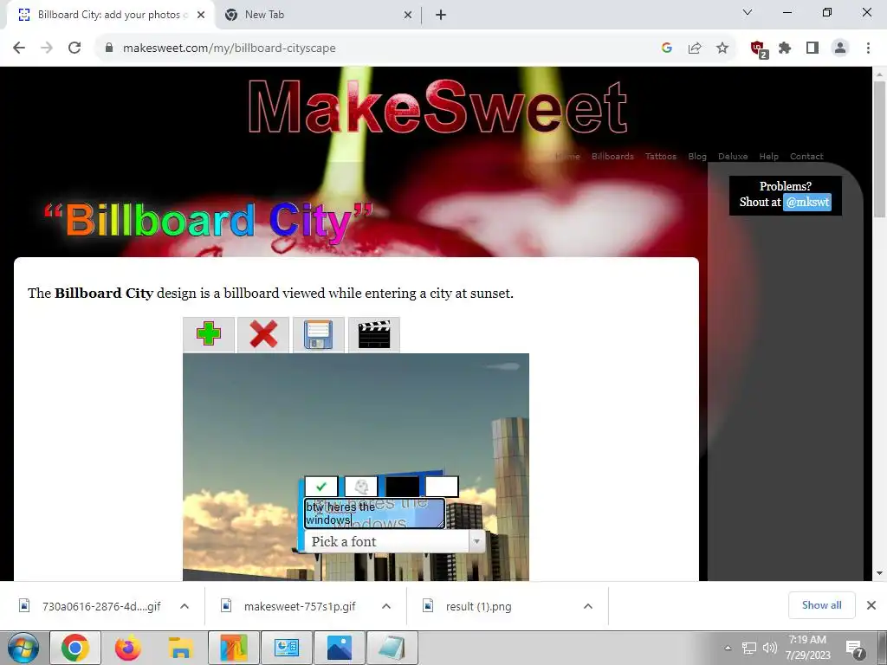
Task: Expand options for 730a0616 gif download
Action: tap(185, 606)
